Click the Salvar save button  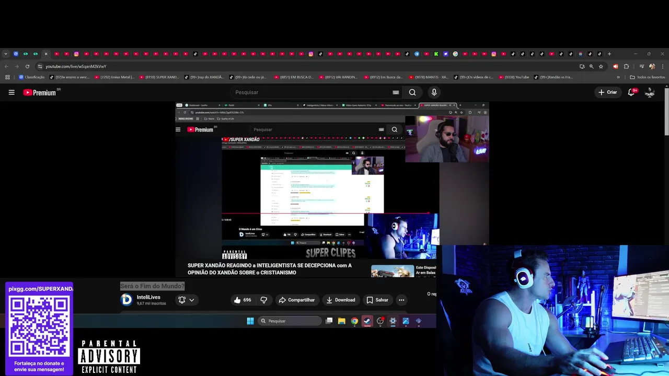pyautogui.click(x=377, y=300)
